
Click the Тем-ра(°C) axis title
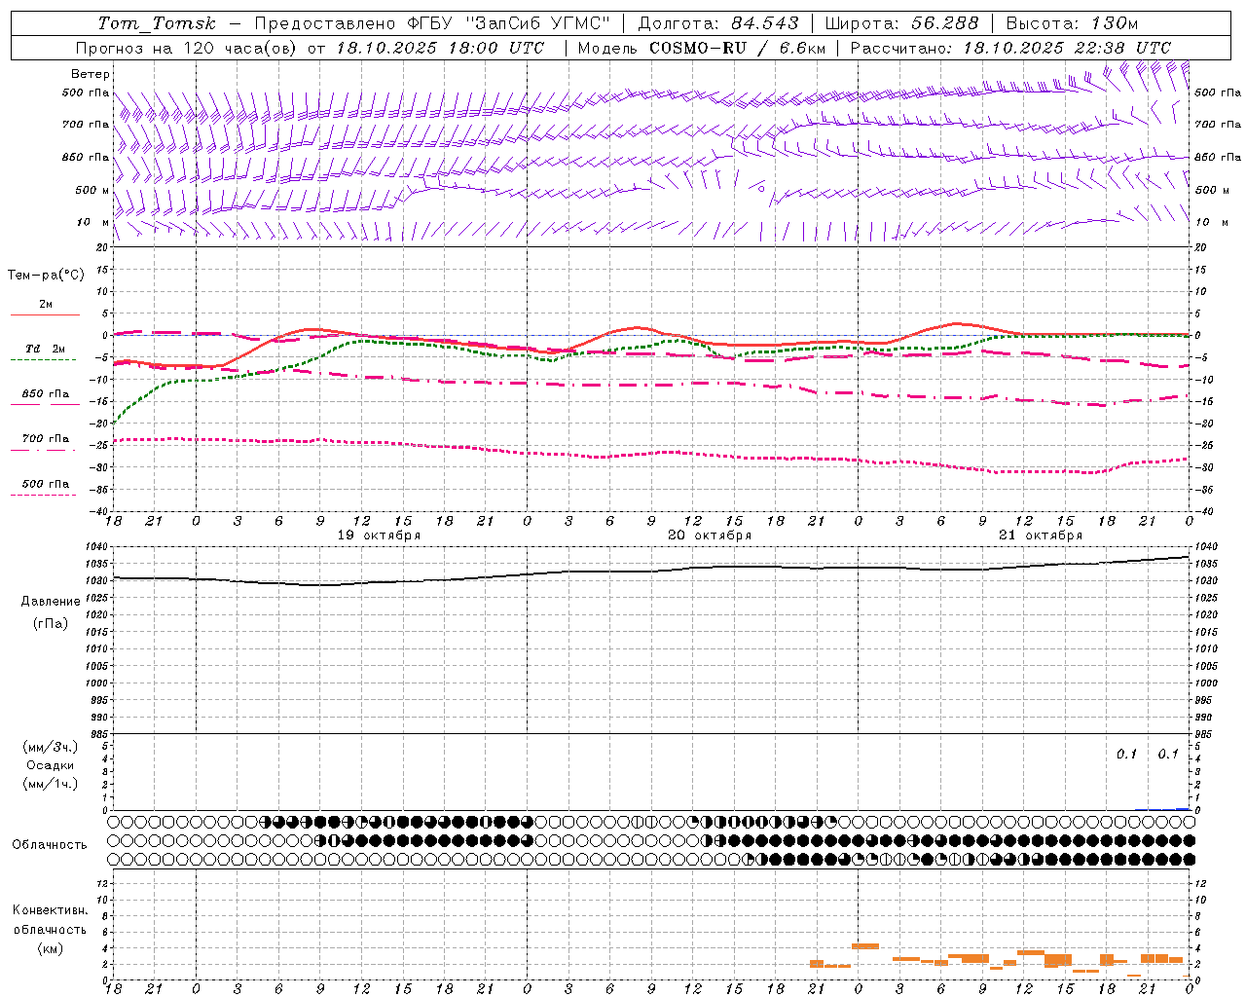(46, 276)
